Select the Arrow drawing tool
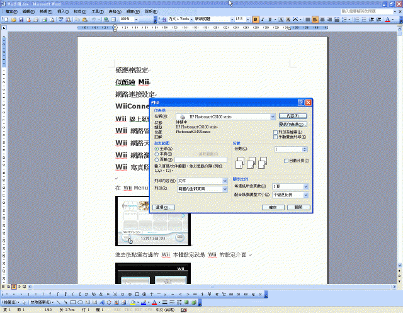The width and height of the screenshot is (403, 313). [65, 302]
